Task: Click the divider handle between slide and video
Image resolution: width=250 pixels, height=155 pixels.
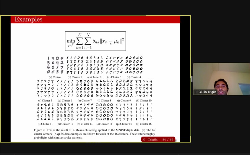Action: pos(192,79)
